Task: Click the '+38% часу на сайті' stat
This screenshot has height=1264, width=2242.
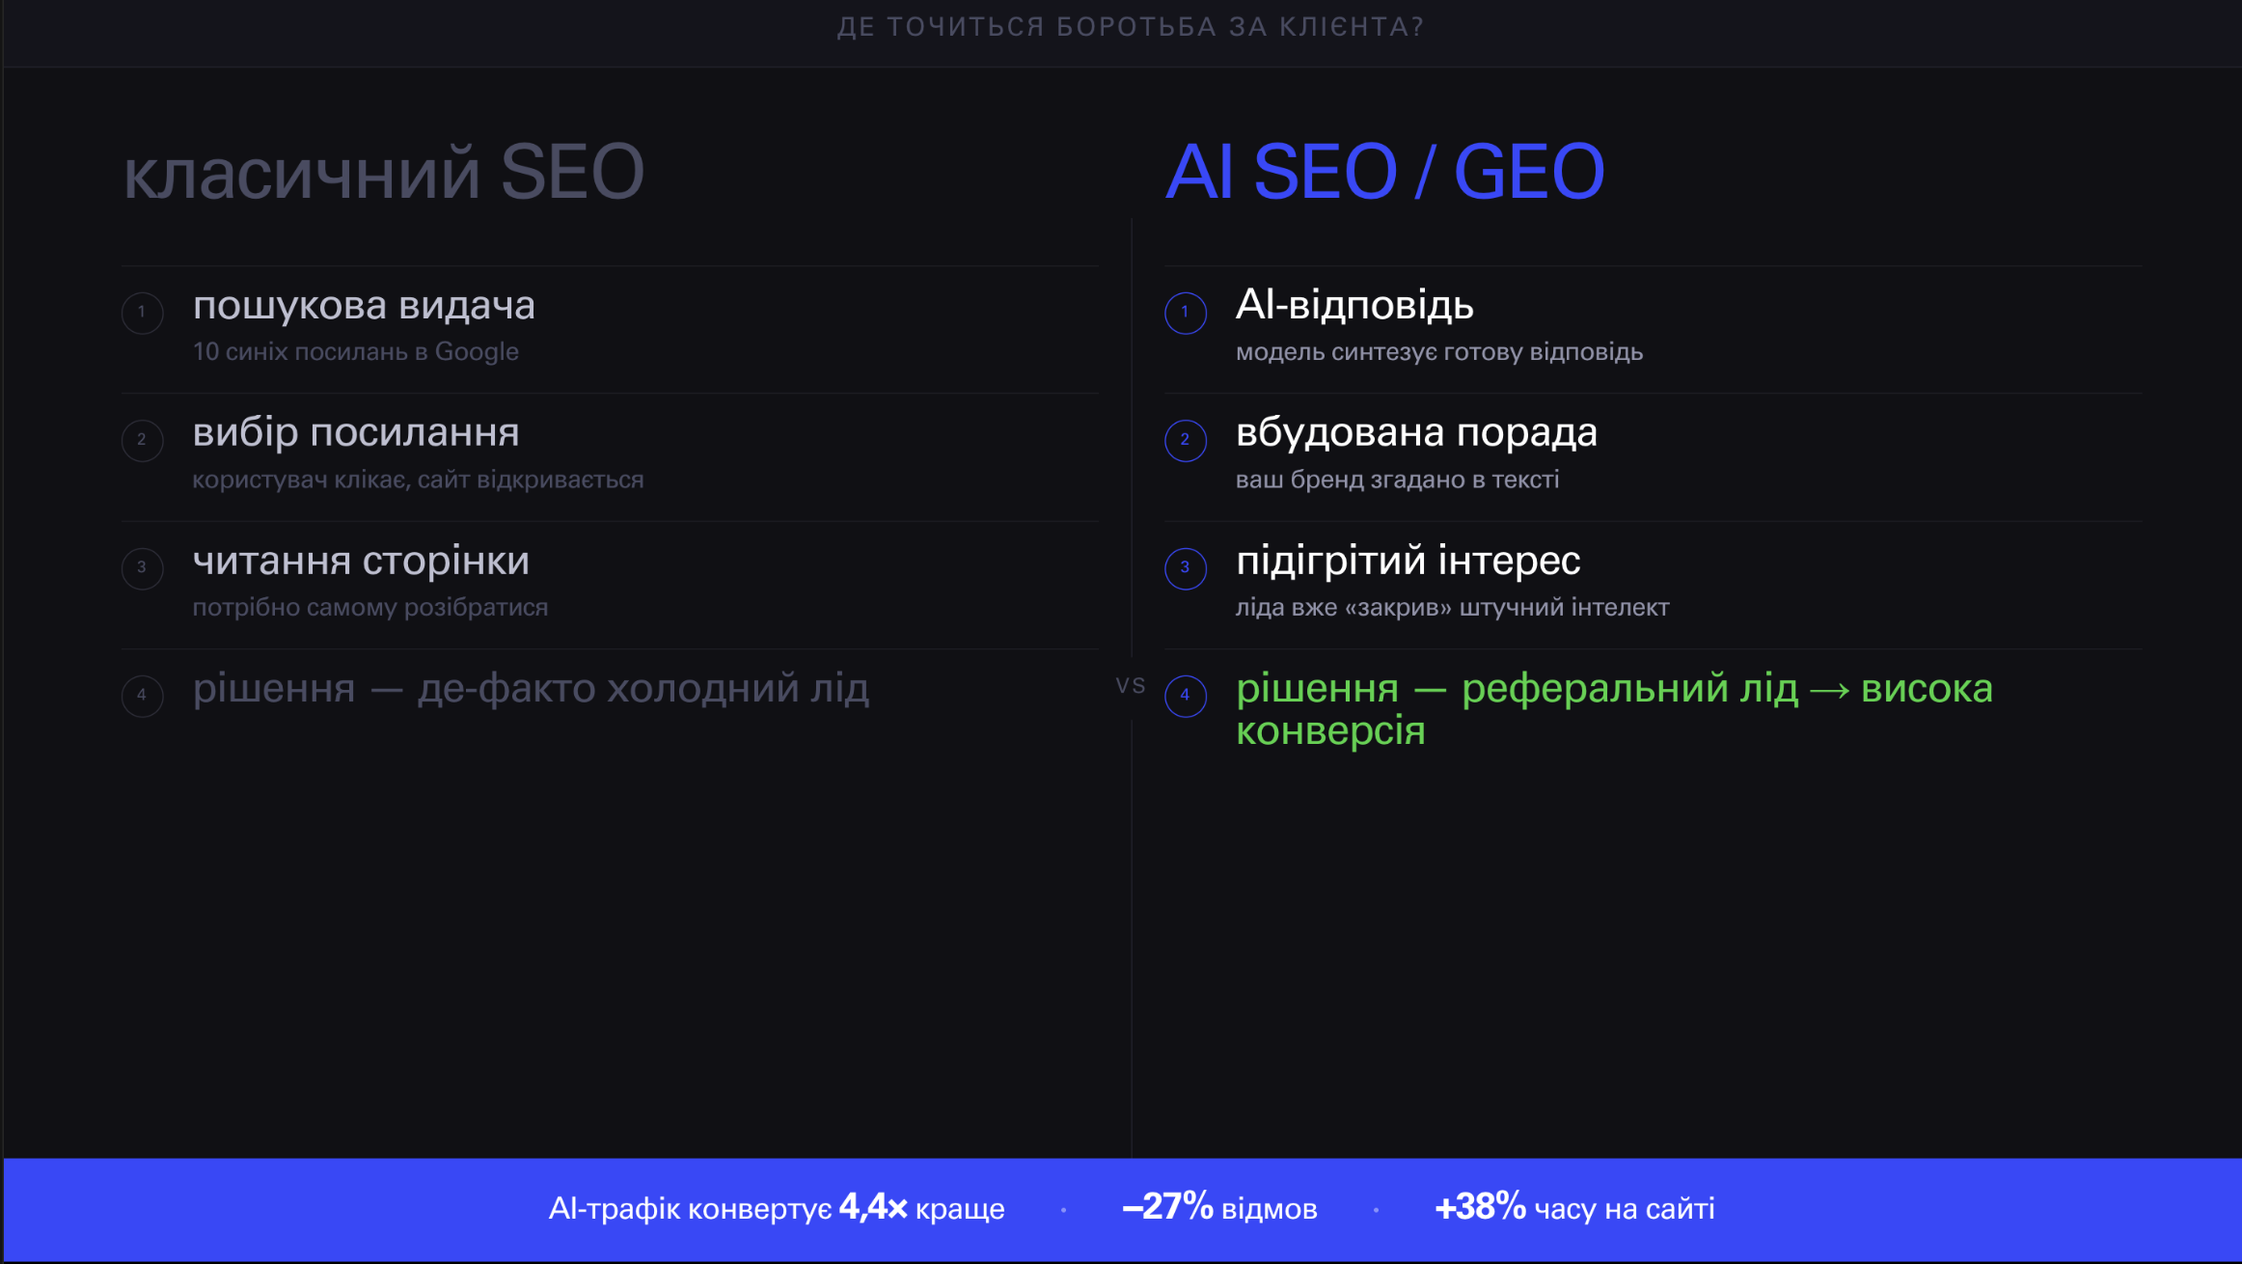Action: (1574, 1208)
